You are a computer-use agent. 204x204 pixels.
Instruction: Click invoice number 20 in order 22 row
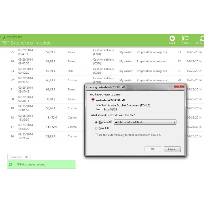pyautogui.click(x=179, y=80)
